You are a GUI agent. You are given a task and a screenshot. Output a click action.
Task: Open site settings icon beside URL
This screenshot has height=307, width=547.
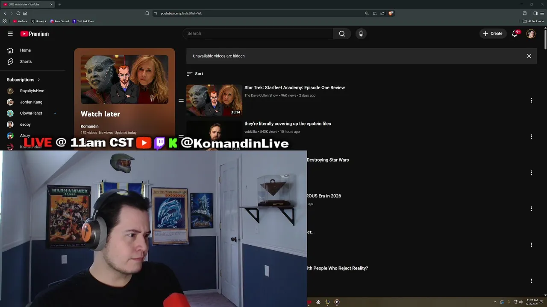click(156, 13)
